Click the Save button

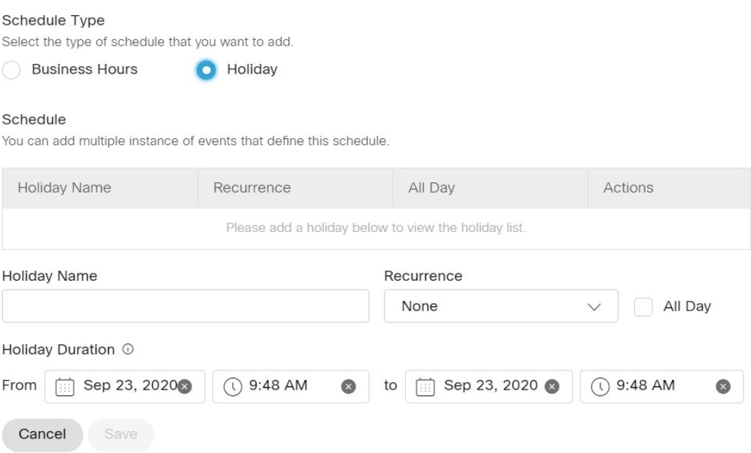120,434
